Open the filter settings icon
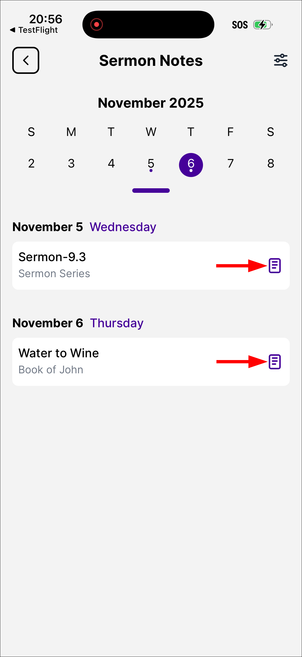 click(x=280, y=60)
